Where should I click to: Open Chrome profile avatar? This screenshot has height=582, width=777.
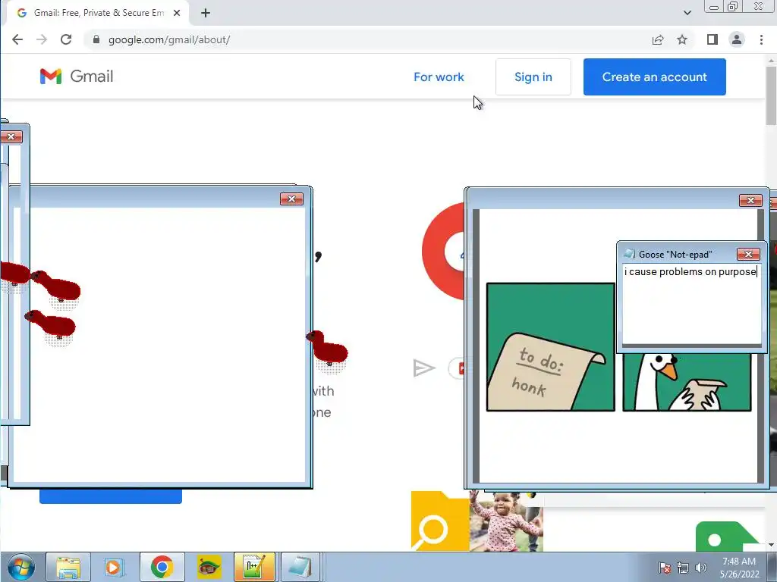click(737, 39)
